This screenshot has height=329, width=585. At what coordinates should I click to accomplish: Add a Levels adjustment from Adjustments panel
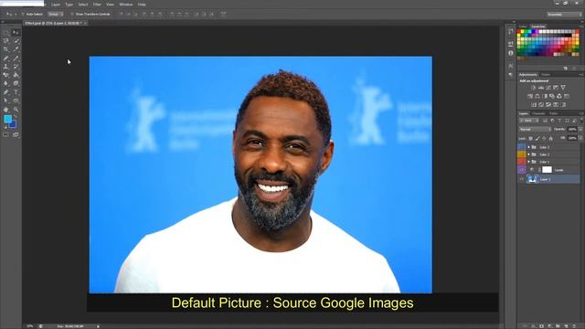pos(540,88)
